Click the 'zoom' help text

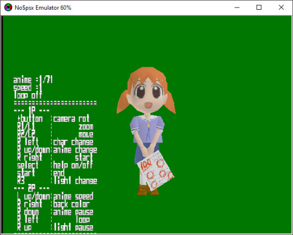pos(86,127)
